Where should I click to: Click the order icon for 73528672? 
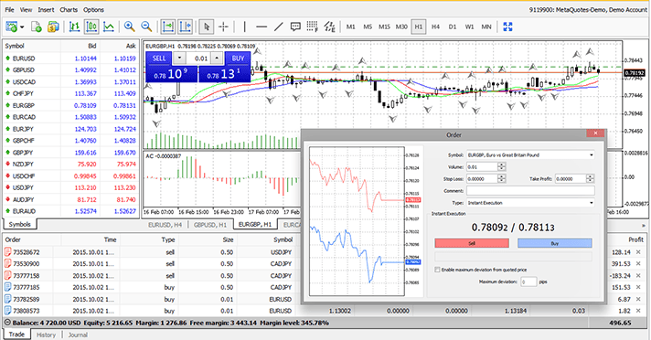pyautogui.click(x=8, y=252)
